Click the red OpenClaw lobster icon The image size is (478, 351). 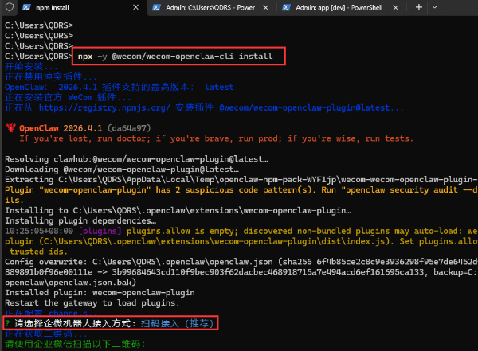pos(10,127)
